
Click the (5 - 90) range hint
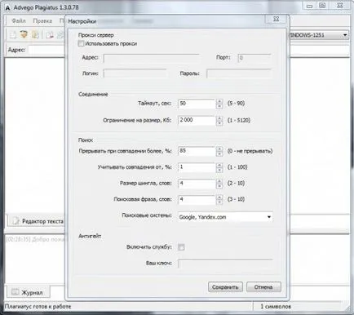click(x=236, y=104)
